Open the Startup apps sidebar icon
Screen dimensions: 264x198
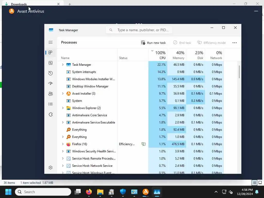pyautogui.click(x=51, y=84)
